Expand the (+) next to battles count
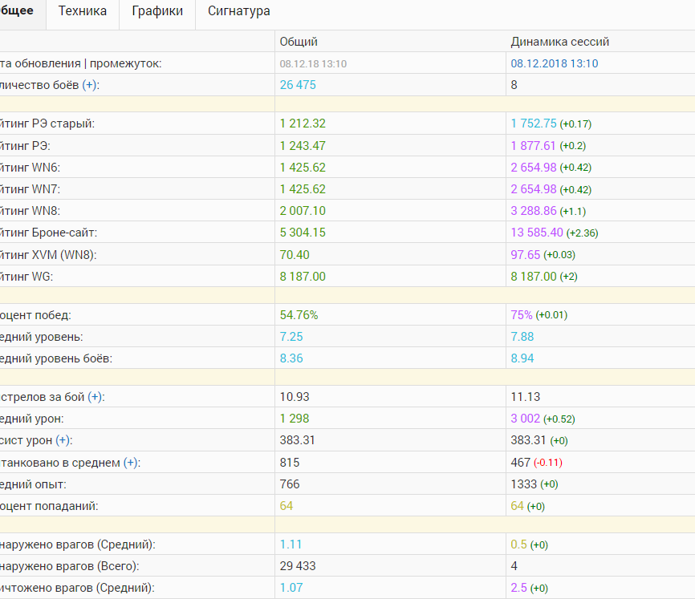The image size is (695, 599). [x=90, y=85]
